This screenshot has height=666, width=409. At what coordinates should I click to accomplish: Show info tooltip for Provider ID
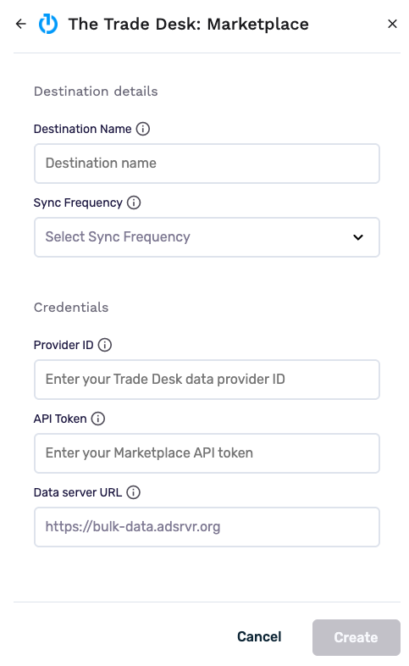coord(105,345)
